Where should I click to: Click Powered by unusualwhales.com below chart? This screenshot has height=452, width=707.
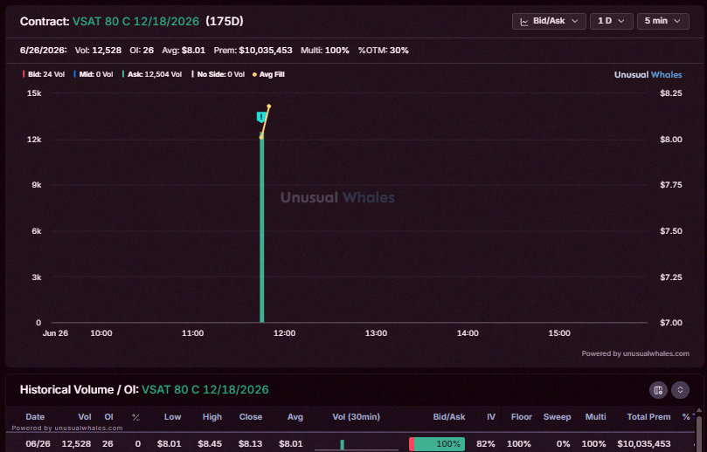tap(634, 353)
